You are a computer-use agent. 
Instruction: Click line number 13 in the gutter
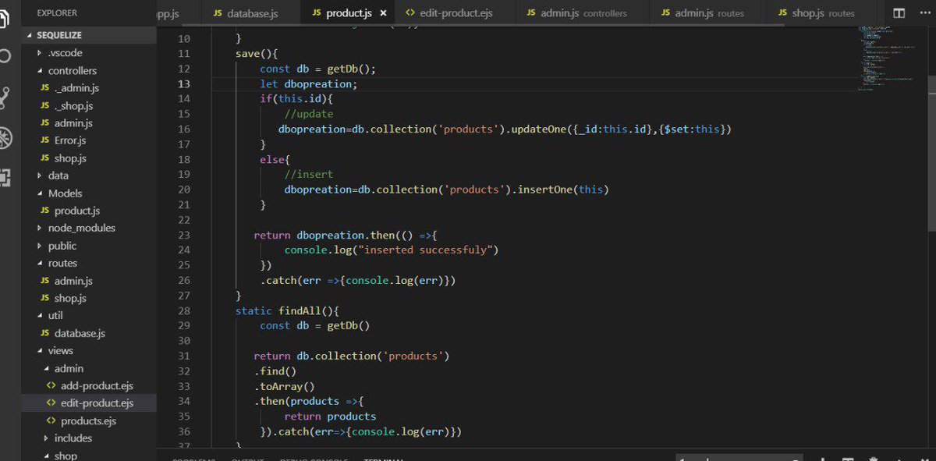coord(184,83)
